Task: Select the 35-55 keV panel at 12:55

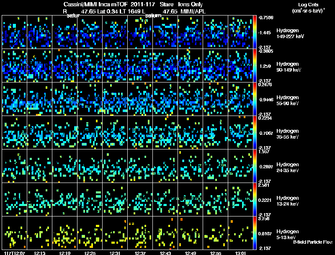Action: pos(215,133)
